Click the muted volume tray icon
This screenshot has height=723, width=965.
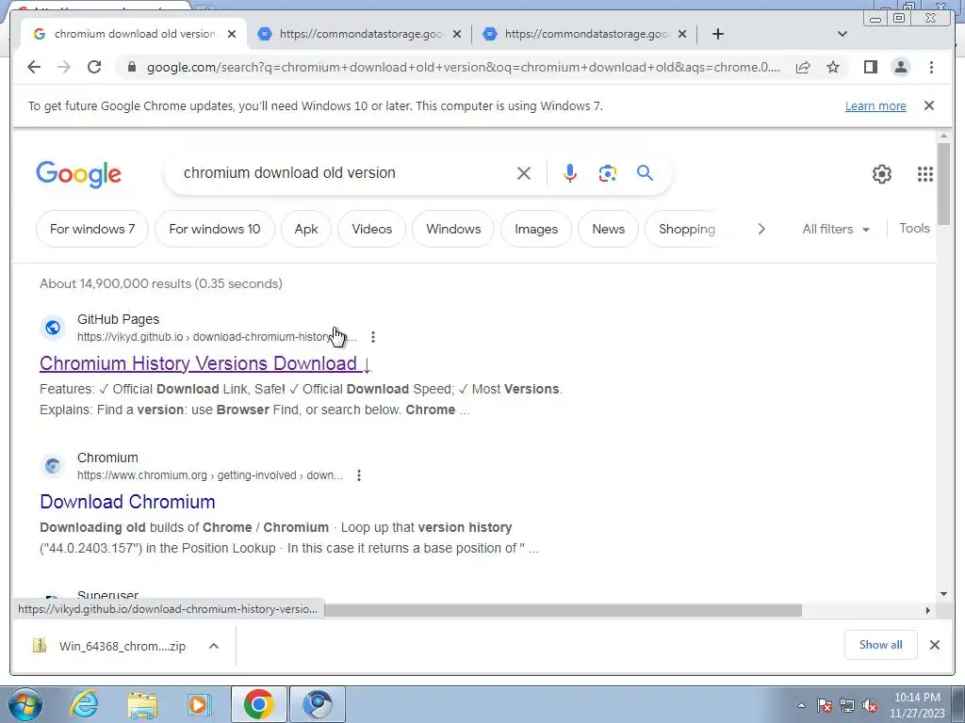tap(870, 706)
